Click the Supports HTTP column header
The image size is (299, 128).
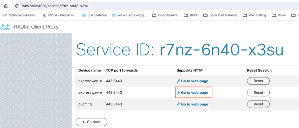point(189,71)
